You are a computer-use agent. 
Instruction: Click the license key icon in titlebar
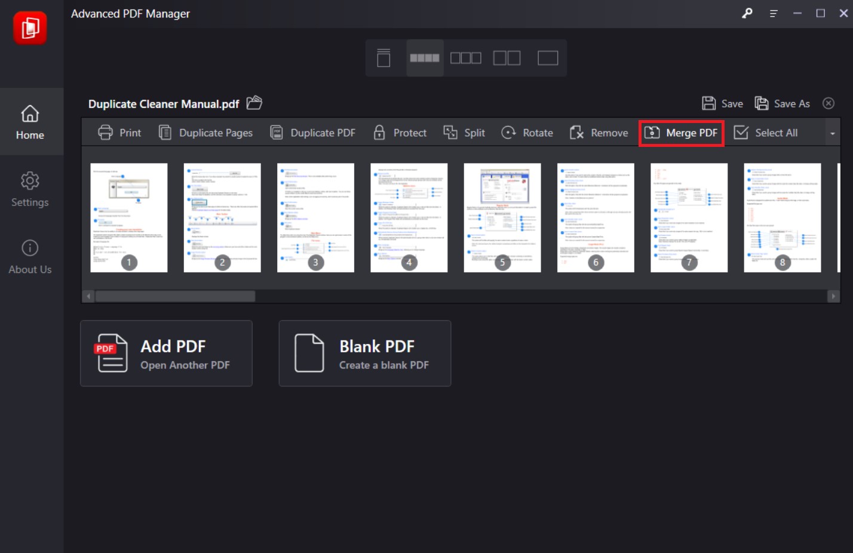coord(747,13)
